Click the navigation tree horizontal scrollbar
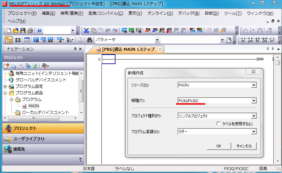The image size is (282, 173). 34,118
